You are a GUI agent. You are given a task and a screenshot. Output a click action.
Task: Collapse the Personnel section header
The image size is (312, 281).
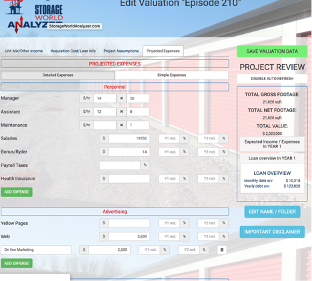click(115, 87)
